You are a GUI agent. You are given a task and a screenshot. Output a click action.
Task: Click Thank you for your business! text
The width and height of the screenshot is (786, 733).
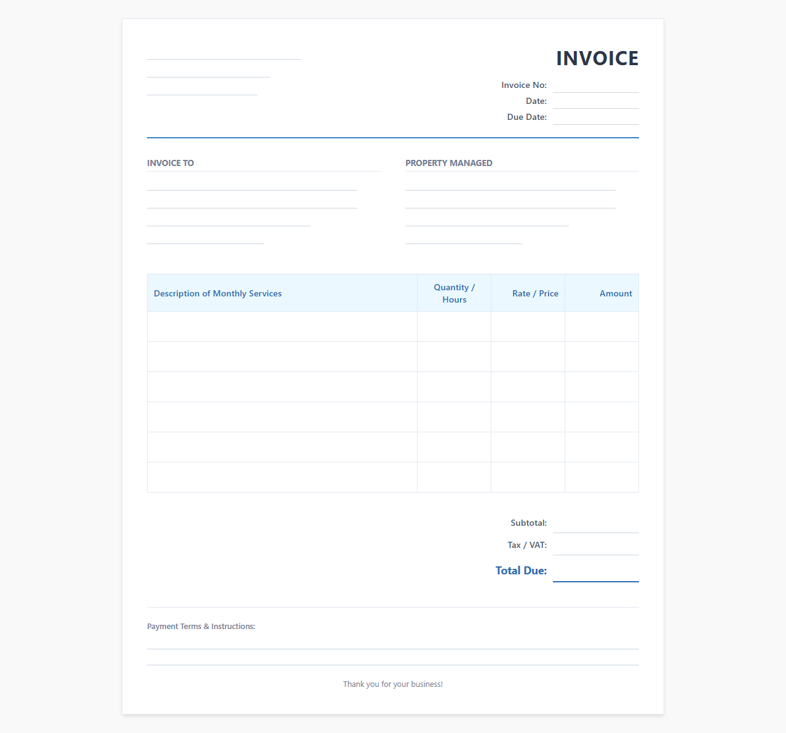click(x=393, y=684)
